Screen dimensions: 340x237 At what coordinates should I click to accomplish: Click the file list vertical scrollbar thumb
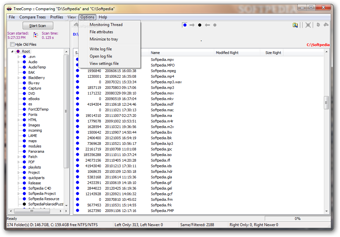(x=326, y=102)
